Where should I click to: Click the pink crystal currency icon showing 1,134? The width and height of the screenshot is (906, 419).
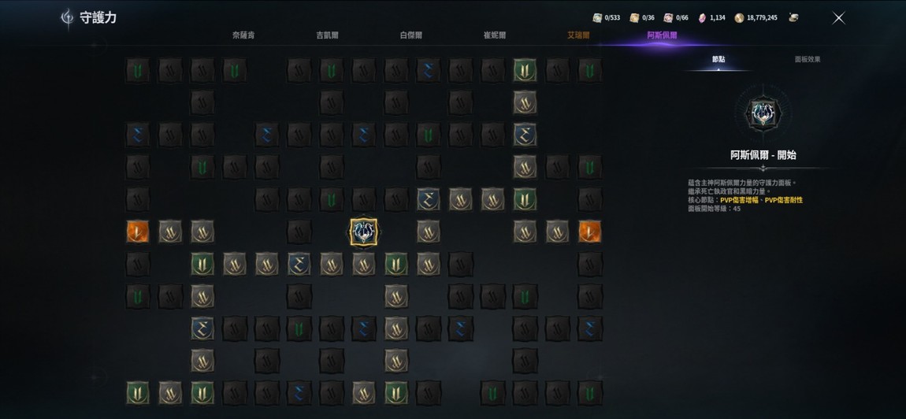[x=703, y=18]
